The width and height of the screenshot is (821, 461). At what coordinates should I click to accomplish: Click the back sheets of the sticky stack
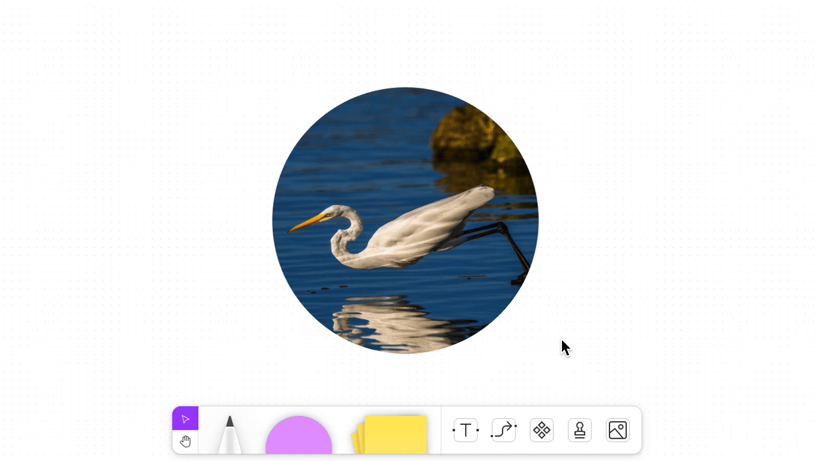click(356, 442)
